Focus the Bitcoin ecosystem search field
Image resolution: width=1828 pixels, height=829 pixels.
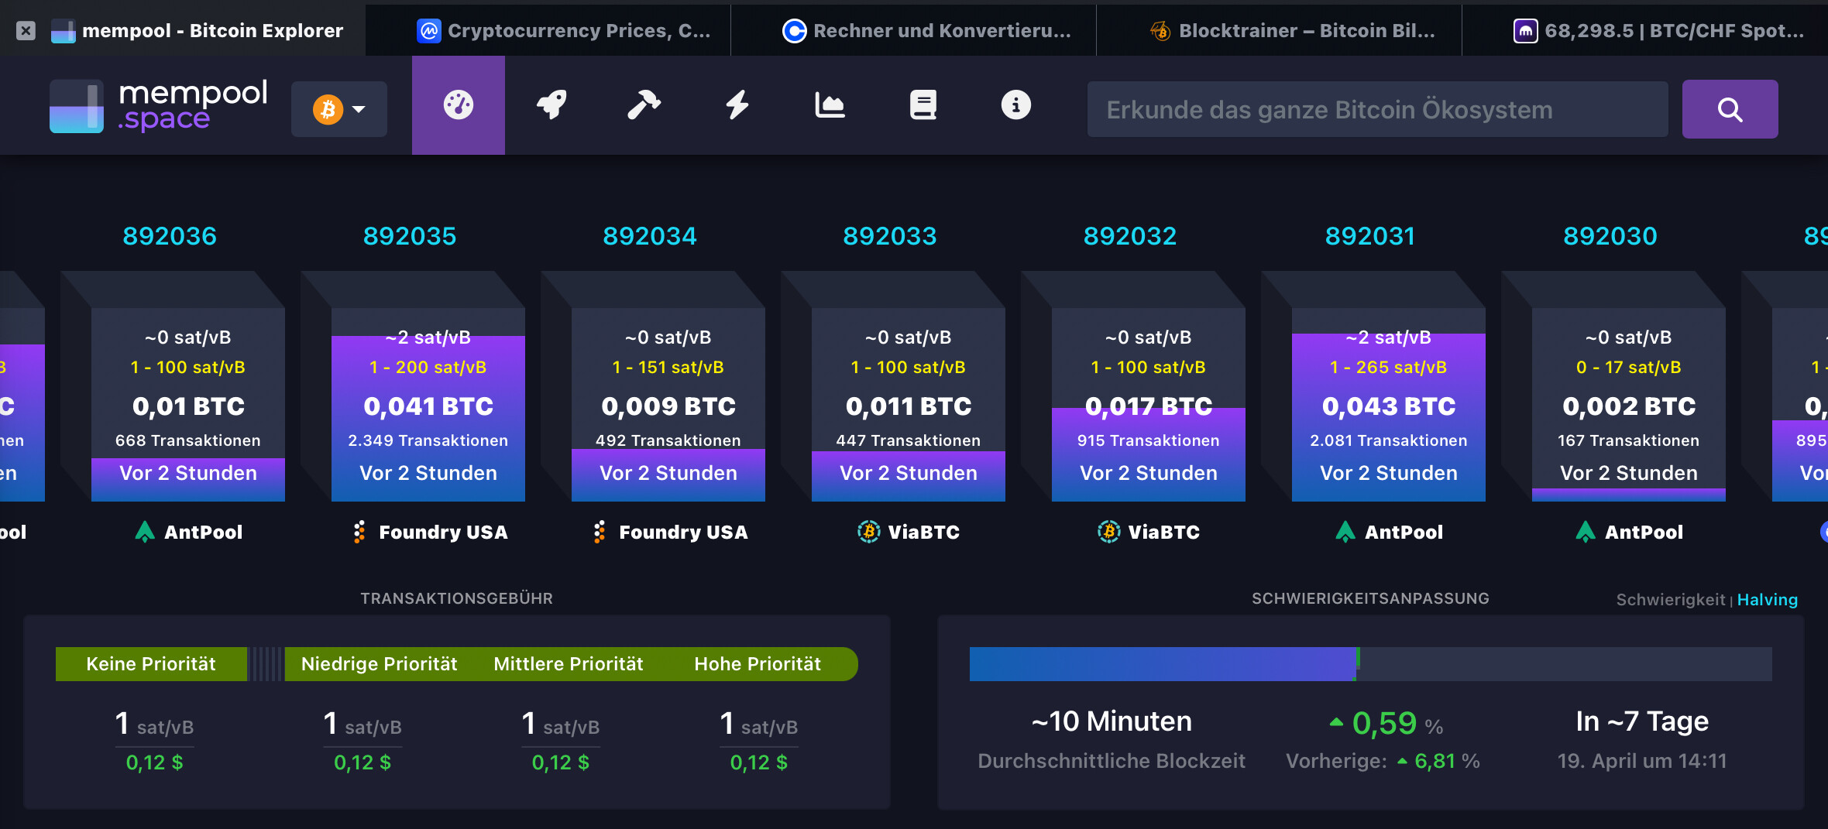click(1377, 110)
